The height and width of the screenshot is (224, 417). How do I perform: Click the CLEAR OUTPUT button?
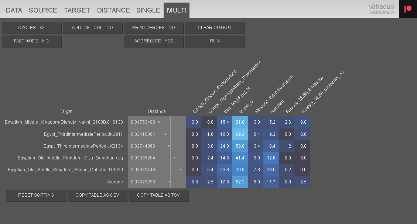[x=215, y=28]
